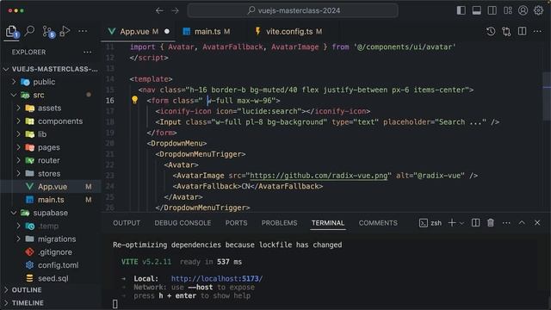Image resolution: width=551 pixels, height=310 pixels.
Task: Open Explorer panel more actions menu
Action: tap(88, 52)
